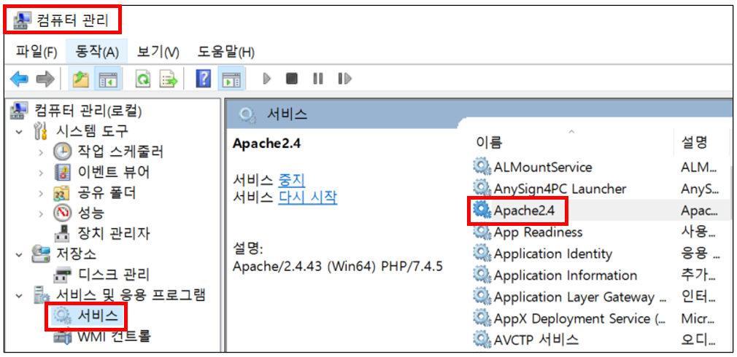Viewport: 737px width, 357px height.
Task: Sort by the 이름 column header
Action: 489,141
